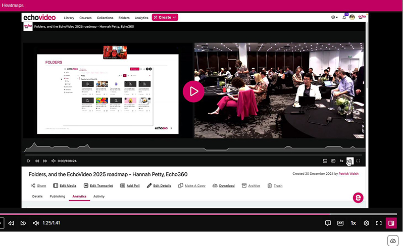Click Edit Transcript
Image resolution: width=404 pixels, height=246 pixels.
pyautogui.click(x=98, y=185)
